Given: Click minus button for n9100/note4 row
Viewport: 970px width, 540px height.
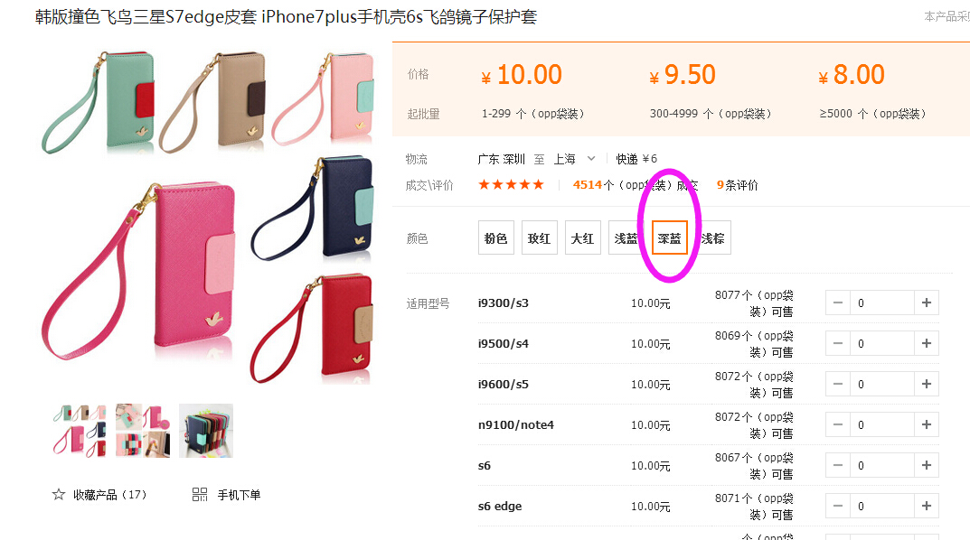Looking at the screenshot, I should [838, 424].
